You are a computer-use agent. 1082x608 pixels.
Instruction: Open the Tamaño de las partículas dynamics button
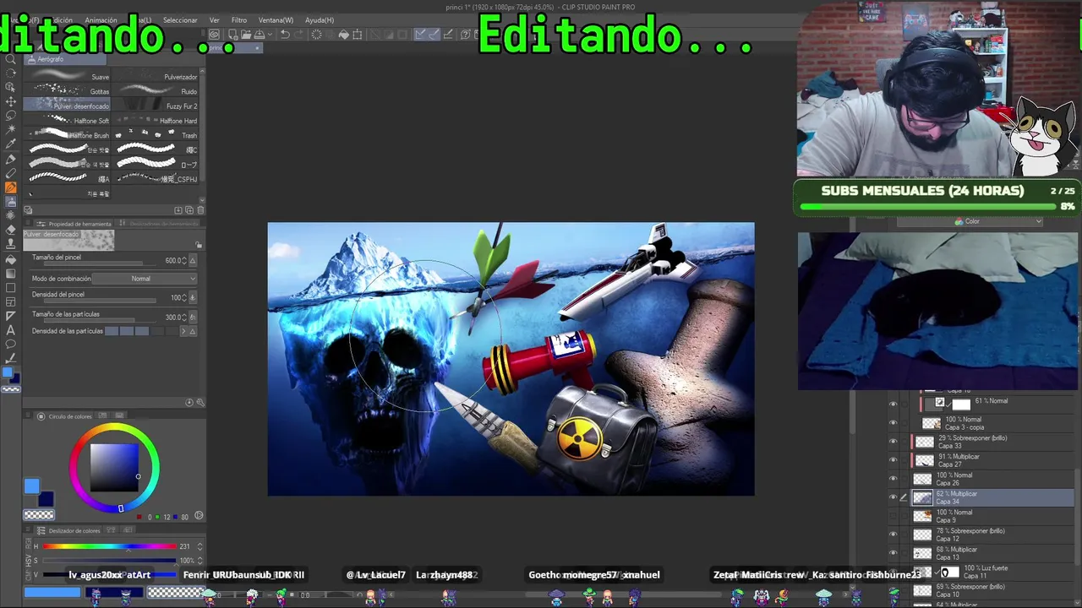(193, 318)
